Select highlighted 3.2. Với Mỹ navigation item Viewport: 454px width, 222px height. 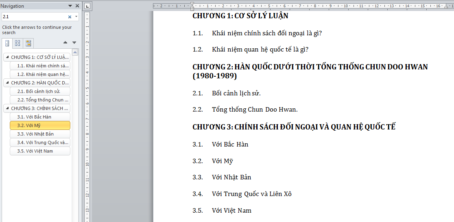tap(40, 125)
